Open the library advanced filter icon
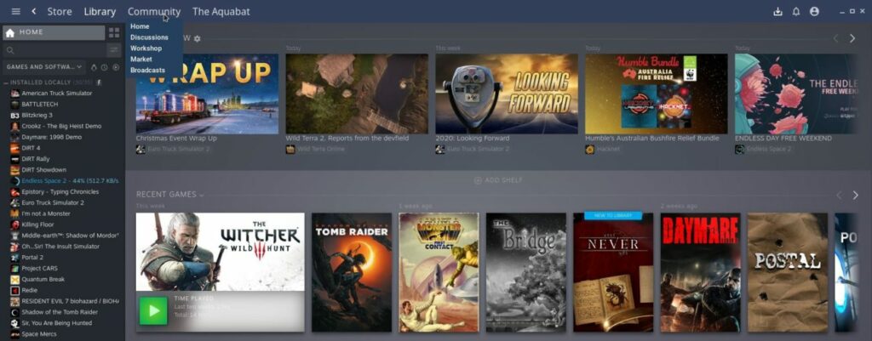 pyautogui.click(x=113, y=50)
